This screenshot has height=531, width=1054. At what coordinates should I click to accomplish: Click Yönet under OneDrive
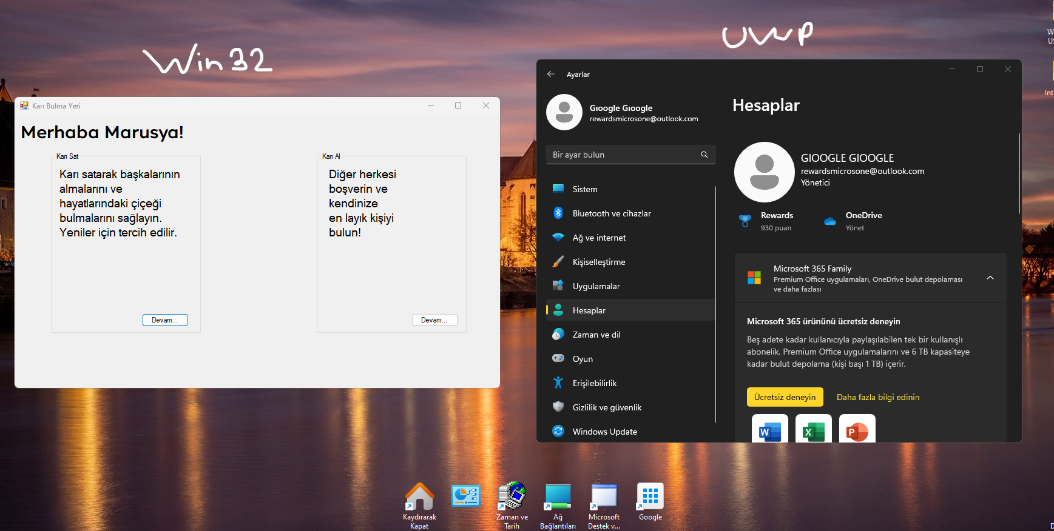pos(855,228)
